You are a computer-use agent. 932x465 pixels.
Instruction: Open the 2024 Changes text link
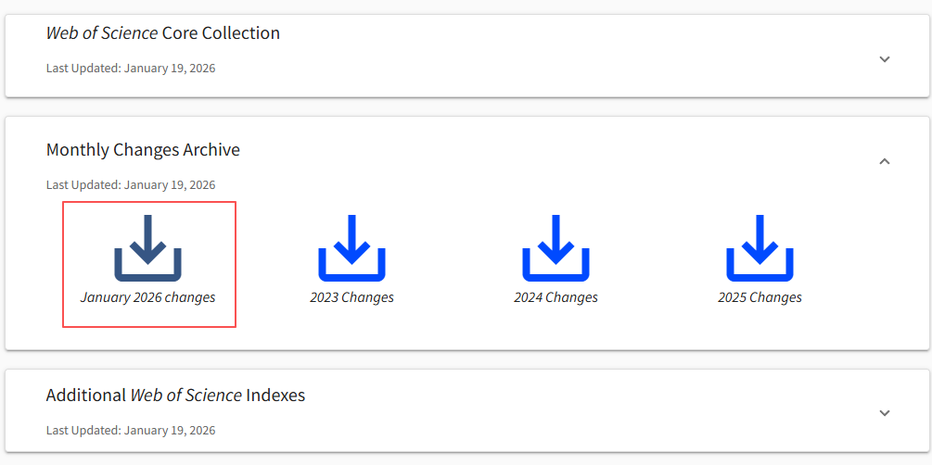coord(555,297)
